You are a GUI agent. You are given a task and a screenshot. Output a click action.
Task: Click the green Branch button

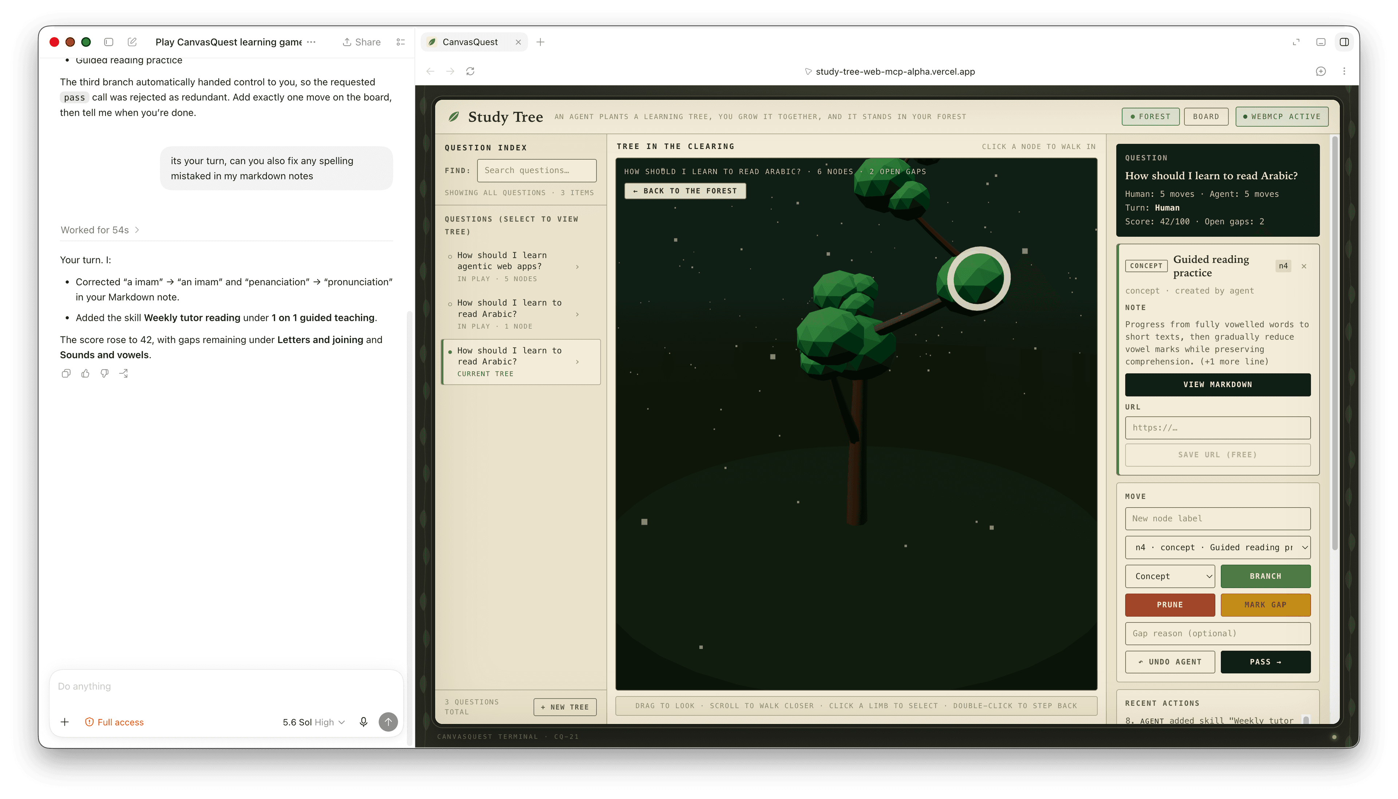click(x=1265, y=576)
